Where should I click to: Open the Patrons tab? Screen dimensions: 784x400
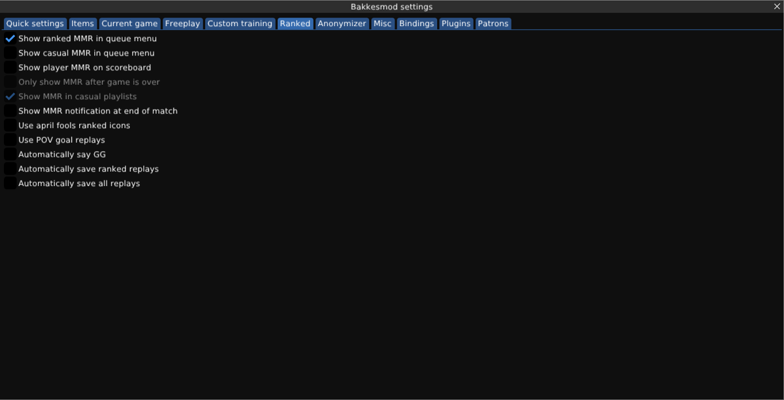[493, 23]
